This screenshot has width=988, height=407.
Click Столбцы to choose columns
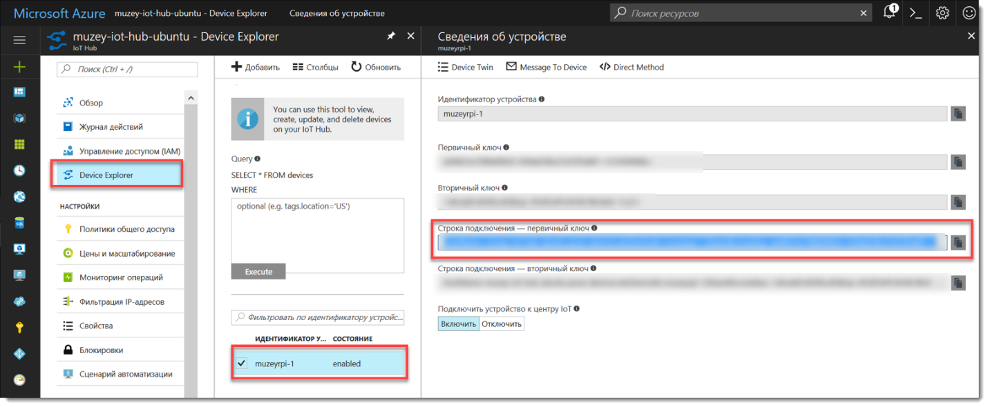pos(315,67)
